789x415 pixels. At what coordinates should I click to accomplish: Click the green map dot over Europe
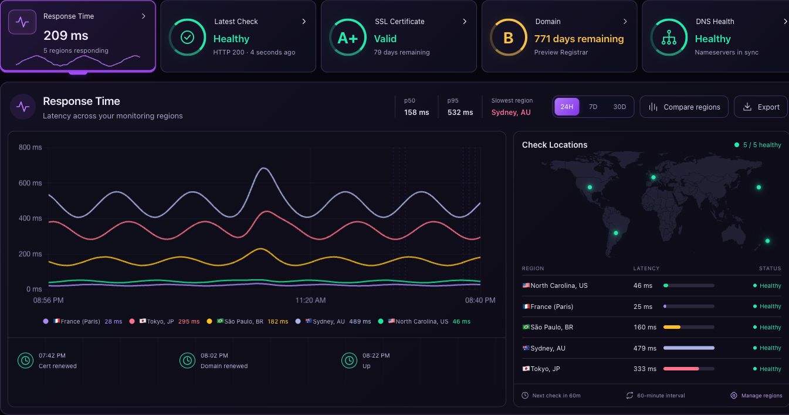pos(653,176)
